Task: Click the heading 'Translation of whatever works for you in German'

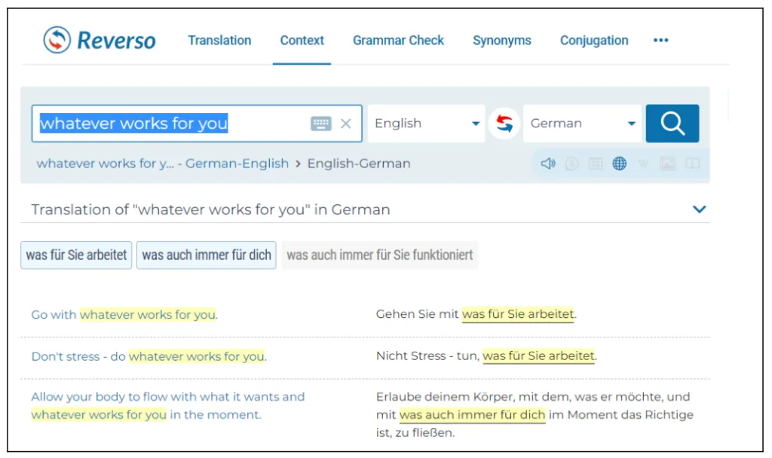Action: (x=211, y=209)
